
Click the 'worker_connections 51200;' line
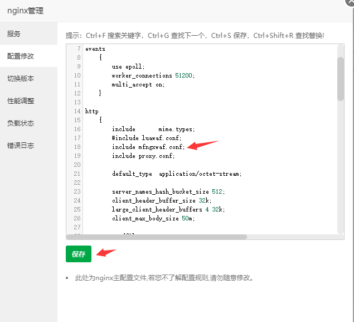pos(153,75)
